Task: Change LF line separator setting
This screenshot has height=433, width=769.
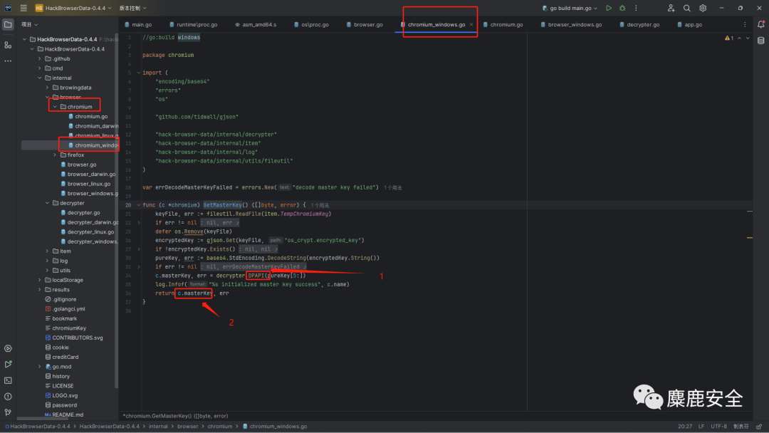Action: pyautogui.click(x=701, y=427)
